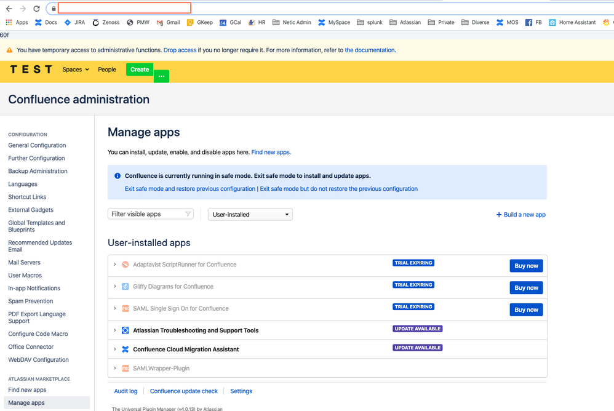Expand the SAML Single Sign On row
This screenshot has width=614, height=411.
tap(115, 307)
